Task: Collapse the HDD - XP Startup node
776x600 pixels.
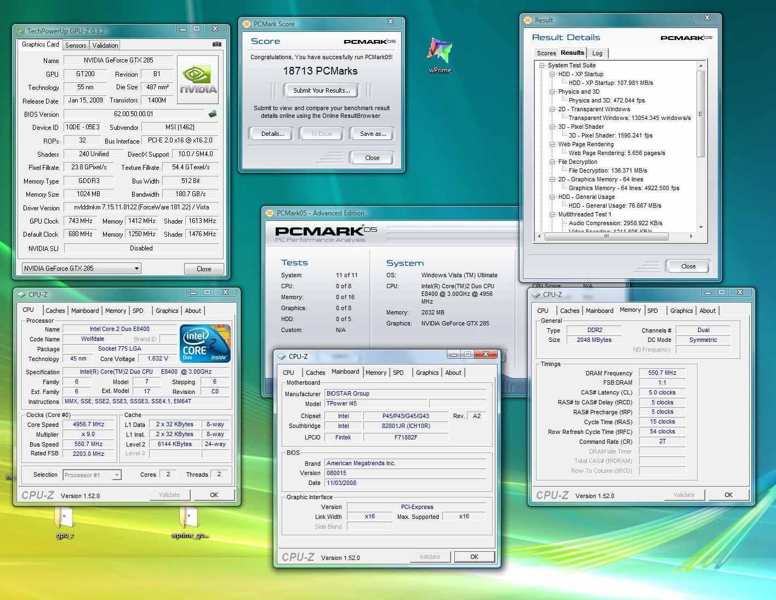Action: click(x=552, y=74)
